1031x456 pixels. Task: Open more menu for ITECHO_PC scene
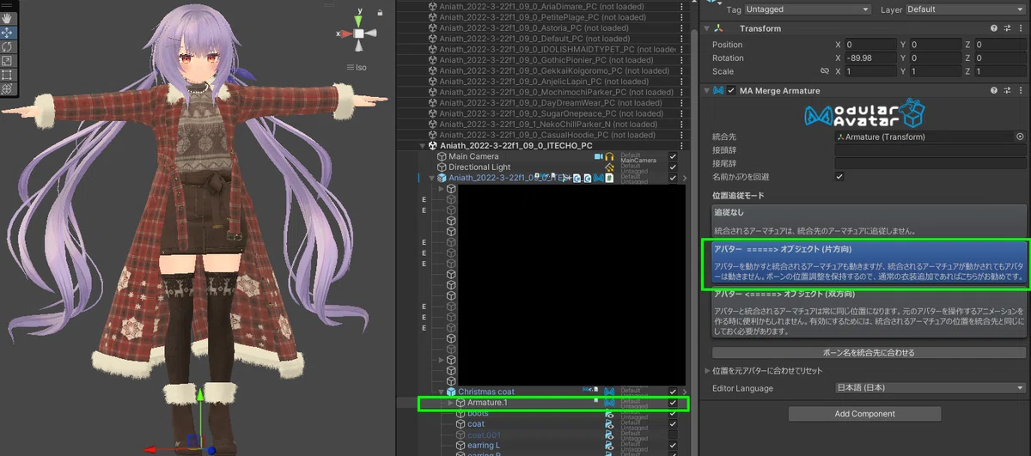click(x=683, y=146)
